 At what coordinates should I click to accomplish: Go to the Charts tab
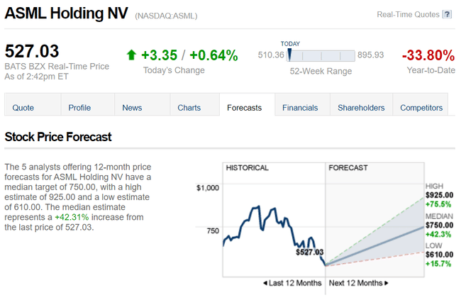tap(189, 108)
